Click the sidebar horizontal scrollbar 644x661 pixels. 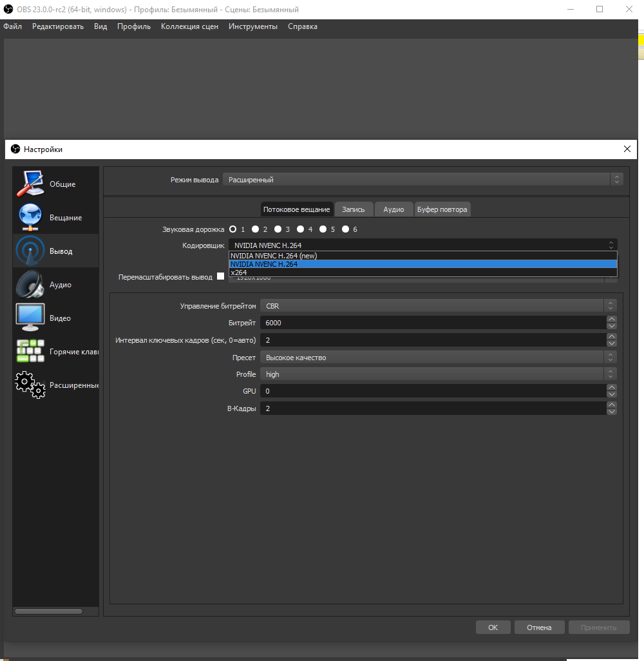tap(48, 611)
